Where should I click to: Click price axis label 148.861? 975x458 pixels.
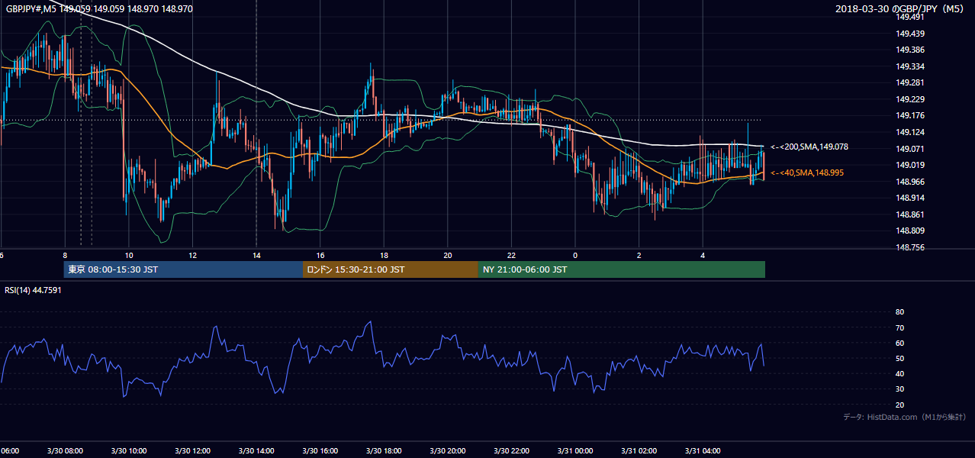pyautogui.click(x=911, y=214)
